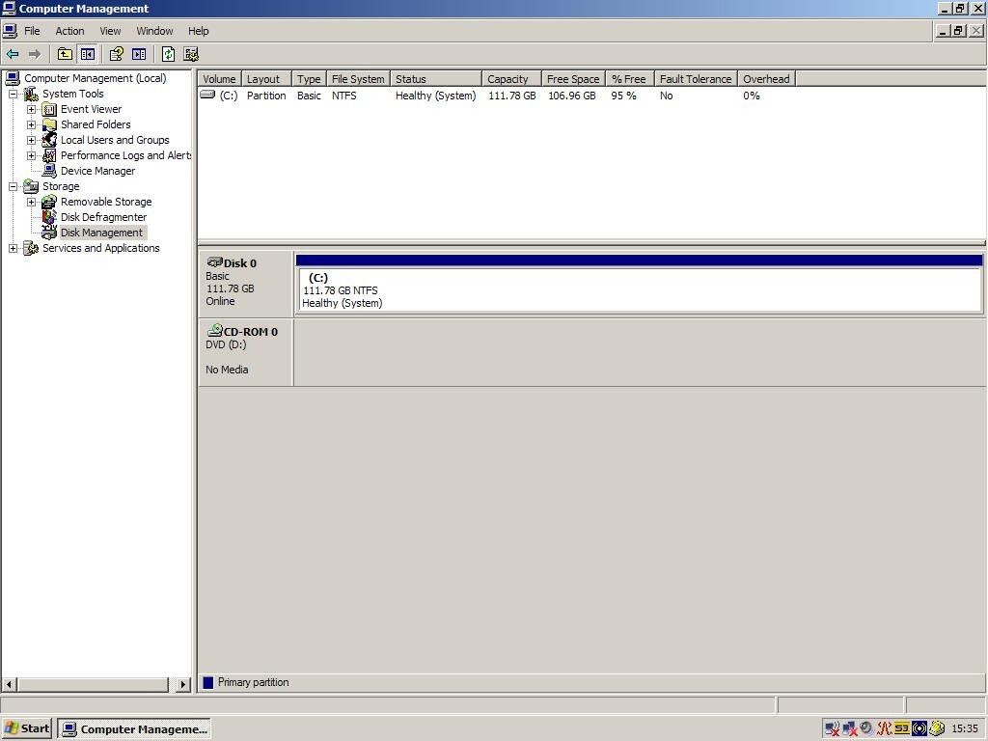The image size is (988, 741).
Task: Click the Device Manager icon
Action: 49,171
